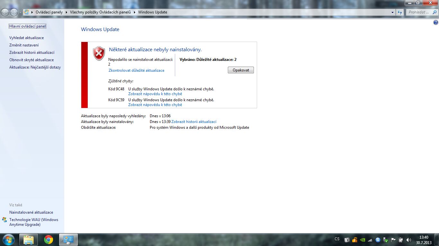
Task: Open Zobrazit historii aktualizací in sidebar
Action: 32,53
